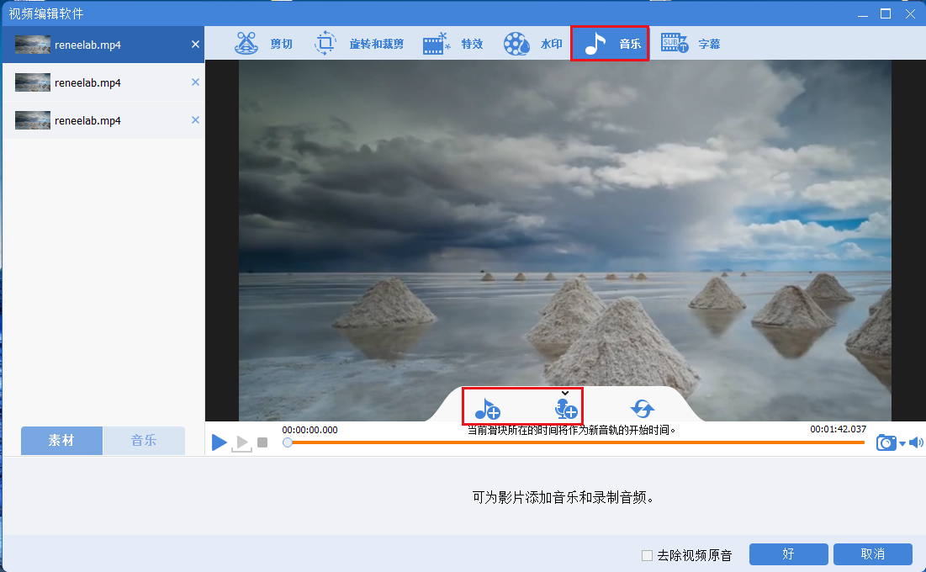Open the 旋转和裁剪 rotate and crop tool

pos(359,44)
